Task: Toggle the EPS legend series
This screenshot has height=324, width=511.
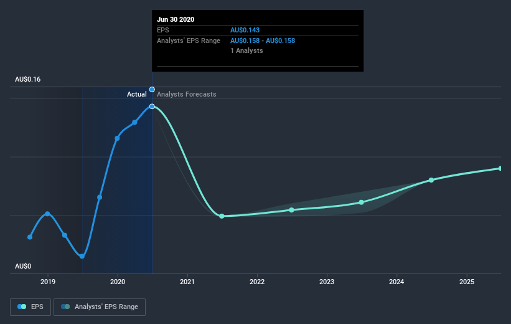Action: 30,307
